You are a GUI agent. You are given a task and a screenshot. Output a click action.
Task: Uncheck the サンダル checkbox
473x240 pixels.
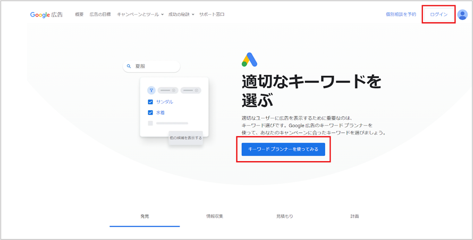[x=150, y=102]
